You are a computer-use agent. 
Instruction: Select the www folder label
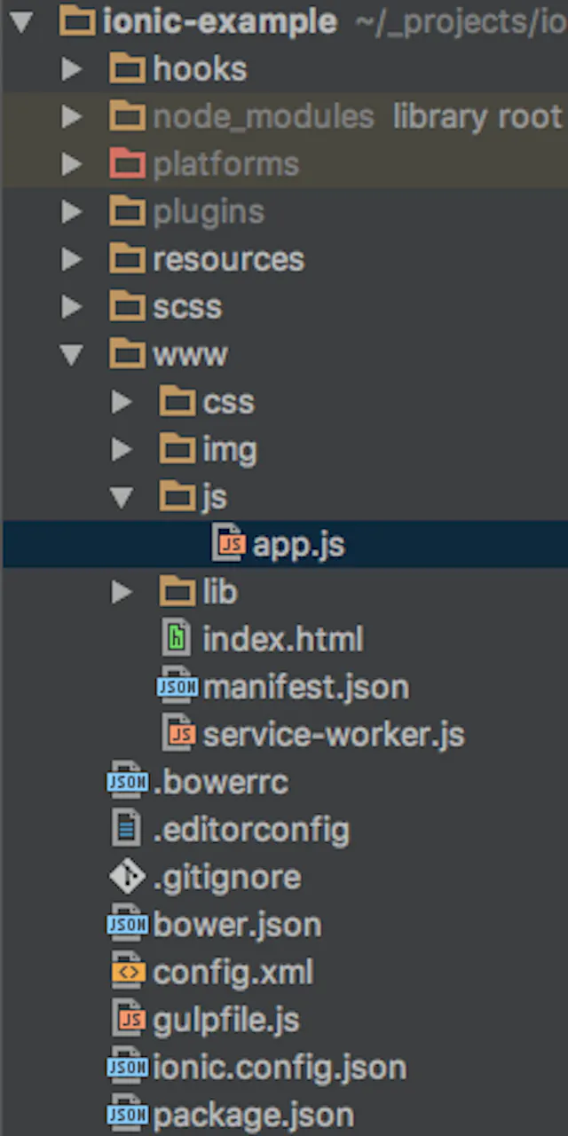191,355
